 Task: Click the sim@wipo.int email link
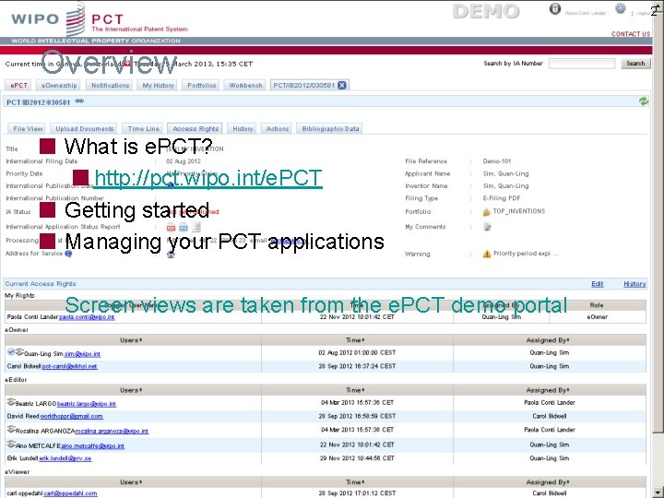[82, 353]
